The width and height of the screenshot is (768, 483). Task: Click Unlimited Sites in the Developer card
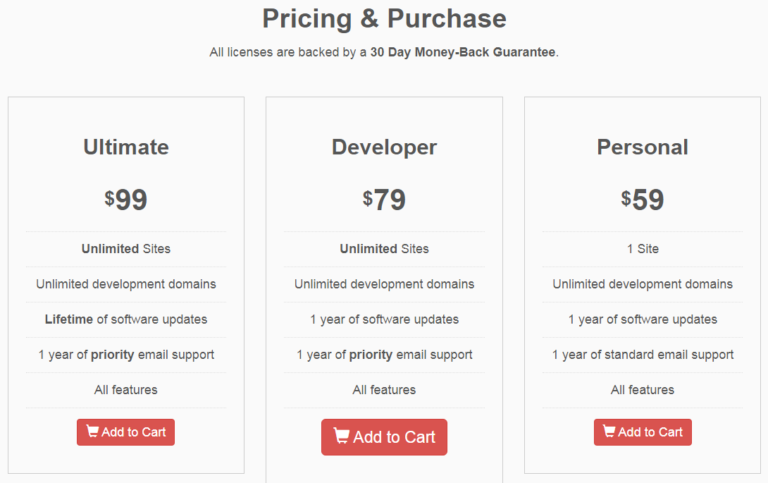point(384,249)
